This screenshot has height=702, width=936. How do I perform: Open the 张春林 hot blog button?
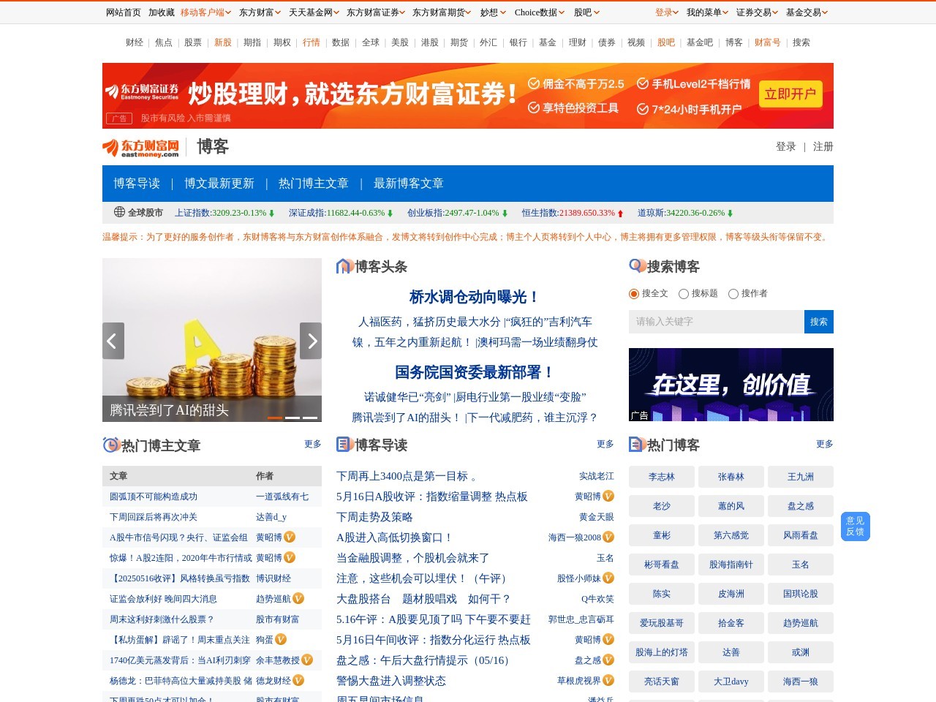pyautogui.click(x=731, y=477)
